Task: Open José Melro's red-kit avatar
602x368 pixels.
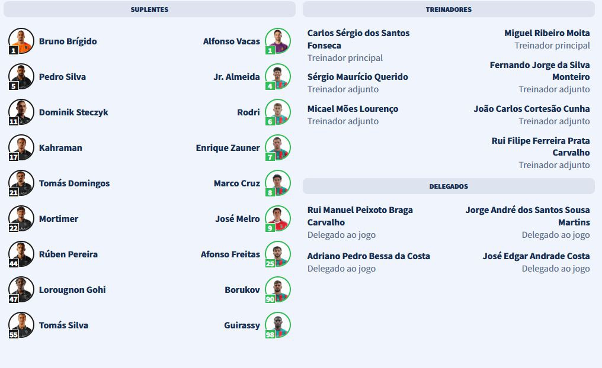Action: coord(277,218)
